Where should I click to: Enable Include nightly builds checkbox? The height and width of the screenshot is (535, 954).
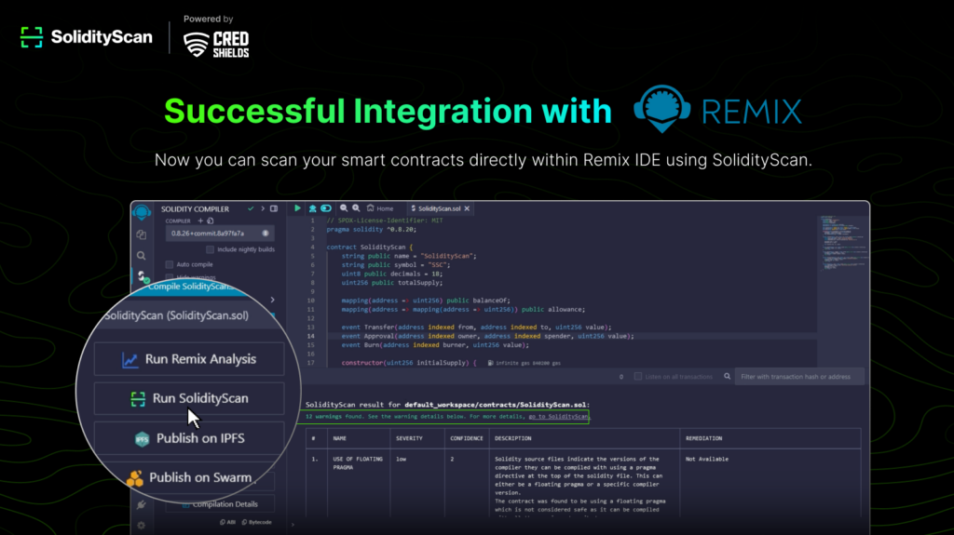(210, 249)
